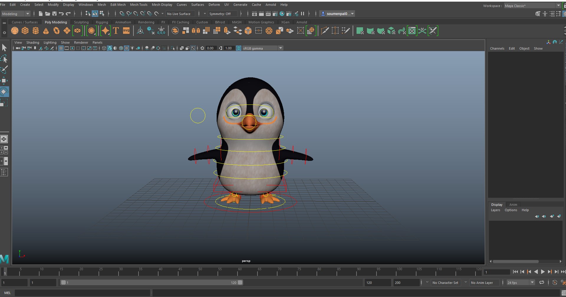Toggle playback loop mode icon
566x297 pixels.
click(542, 282)
